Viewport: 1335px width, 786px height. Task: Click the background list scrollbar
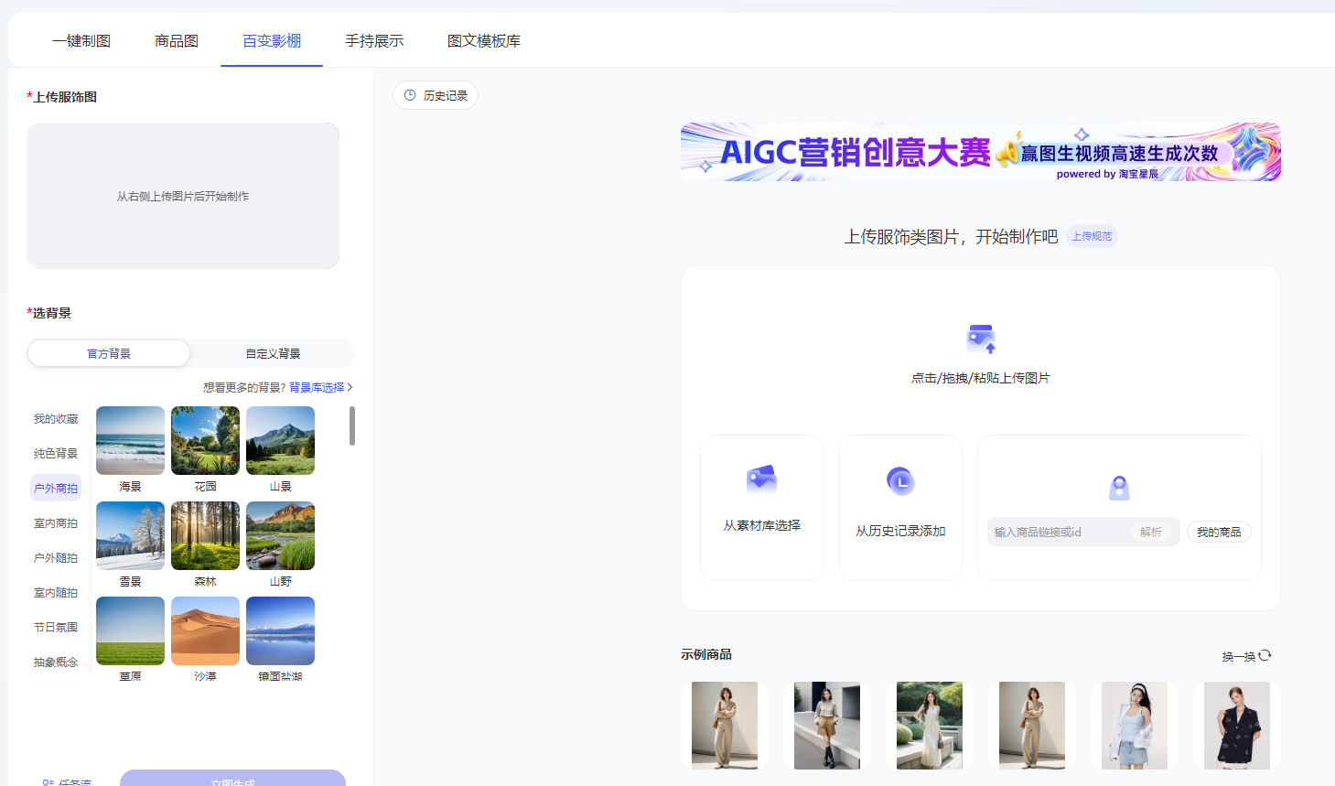pyautogui.click(x=352, y=426)
